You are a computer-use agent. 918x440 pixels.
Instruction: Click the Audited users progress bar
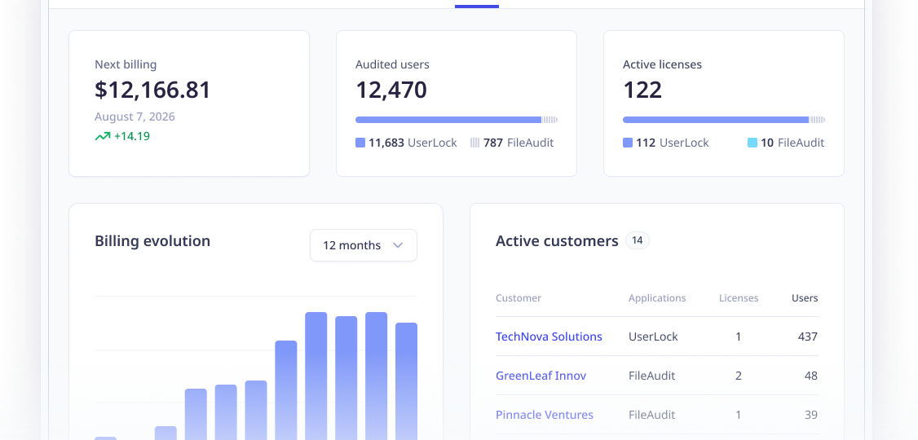456,120
